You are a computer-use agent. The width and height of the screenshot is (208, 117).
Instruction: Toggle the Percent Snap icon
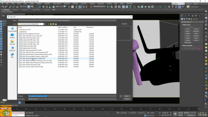[x=84, y=7]
